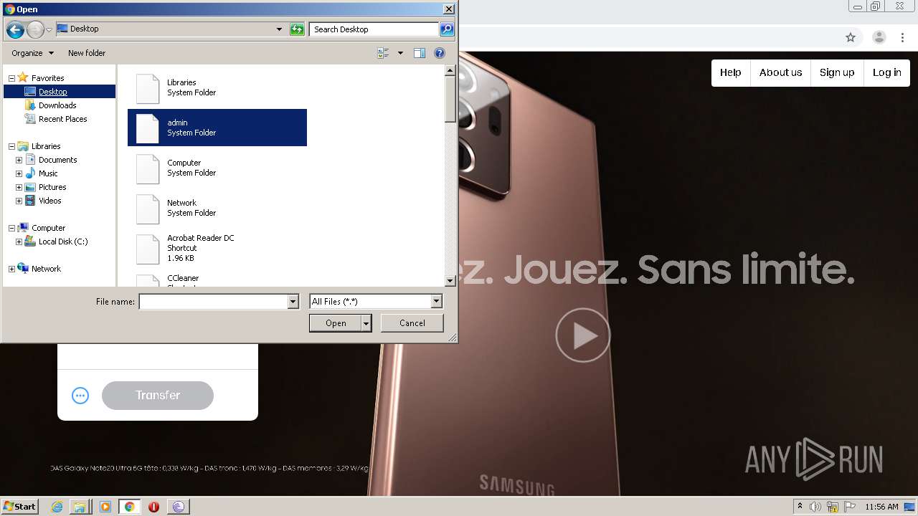Select the Computer system folder item

(x=217, y=168)
